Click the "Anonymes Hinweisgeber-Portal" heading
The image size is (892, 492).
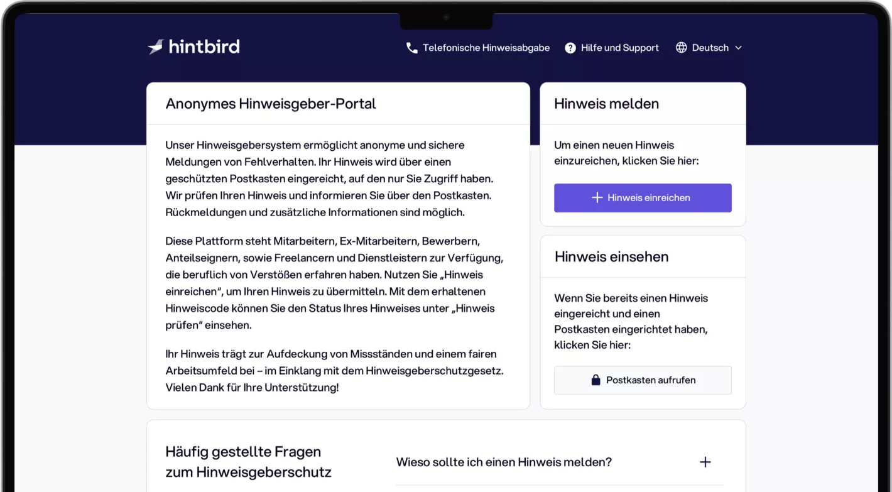pos(271,104)
